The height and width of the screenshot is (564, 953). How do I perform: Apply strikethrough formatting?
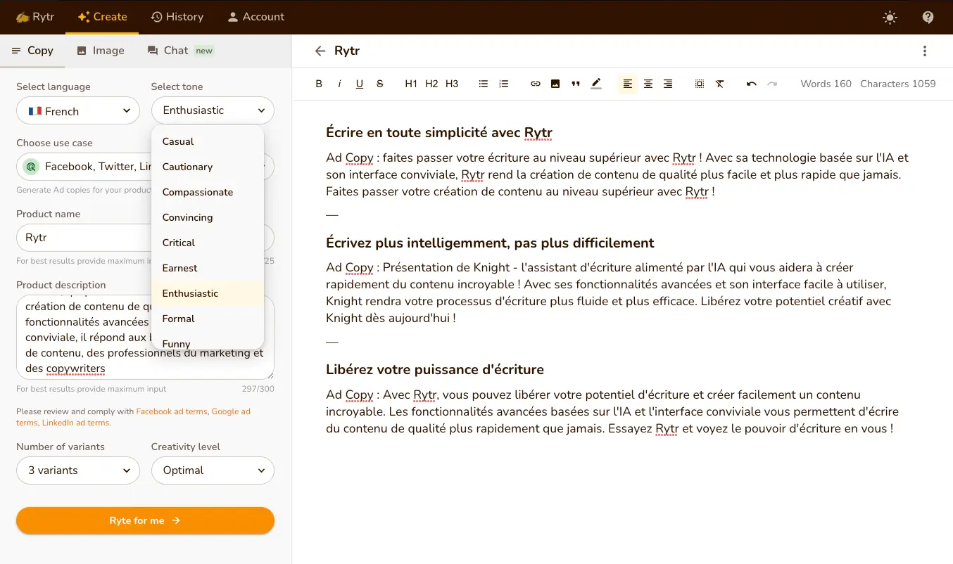coord(380,84)
